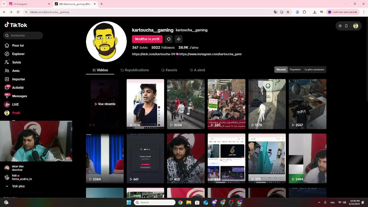Viewport: 368px width, 207px height.
Task: Click the browser back arrow
Action: coord(4,12)
